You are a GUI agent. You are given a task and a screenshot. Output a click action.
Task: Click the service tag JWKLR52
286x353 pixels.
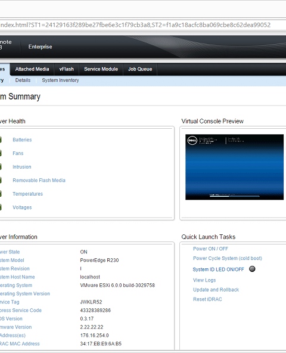[x=91, y=302]
